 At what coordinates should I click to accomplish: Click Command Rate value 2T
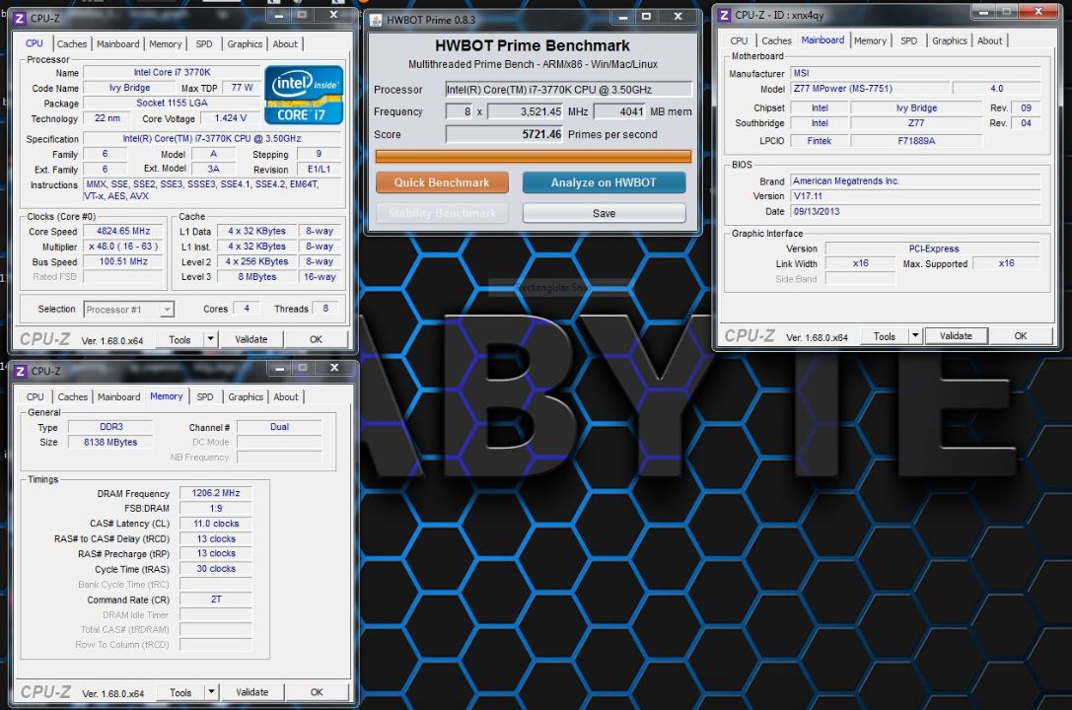[216, 600]
